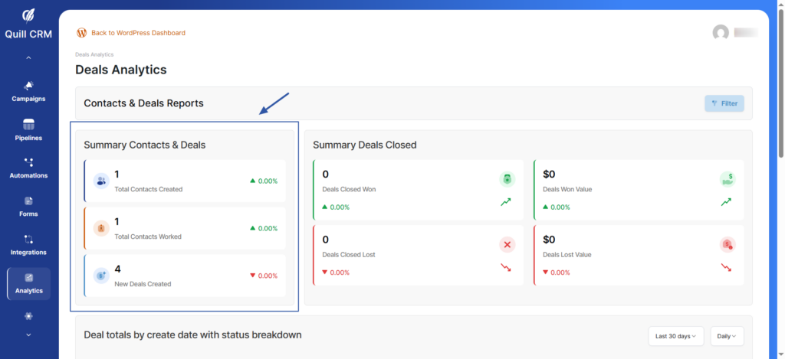Click the Deals Closed Lost X icon
The width and height of the screenshot is (785, 359).
(x=507, y=245)
